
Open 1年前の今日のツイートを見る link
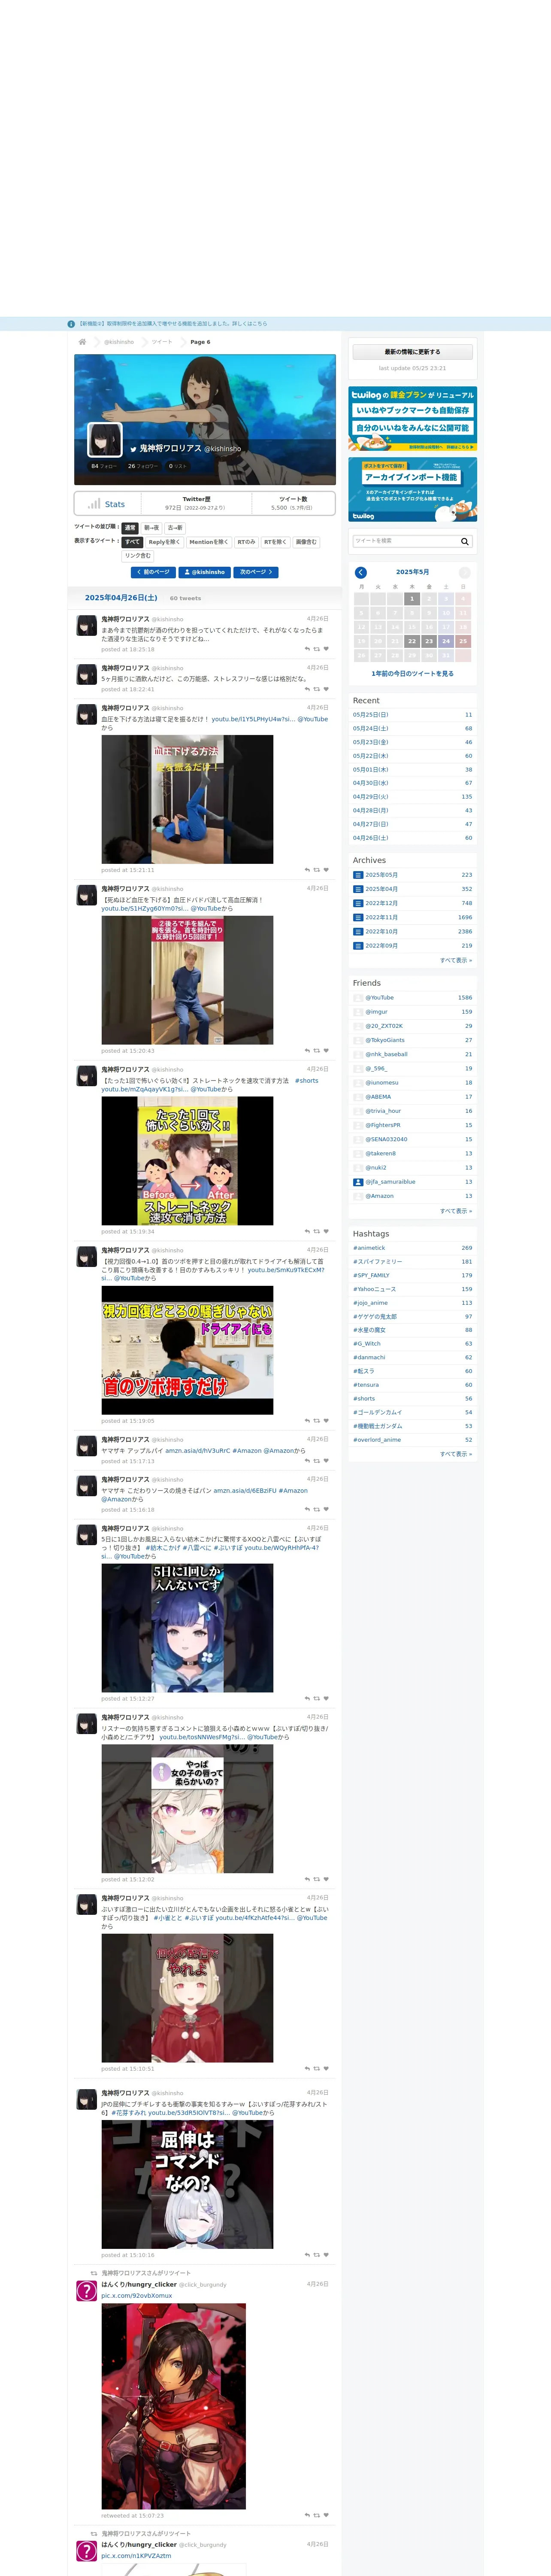tap(412, 674)
